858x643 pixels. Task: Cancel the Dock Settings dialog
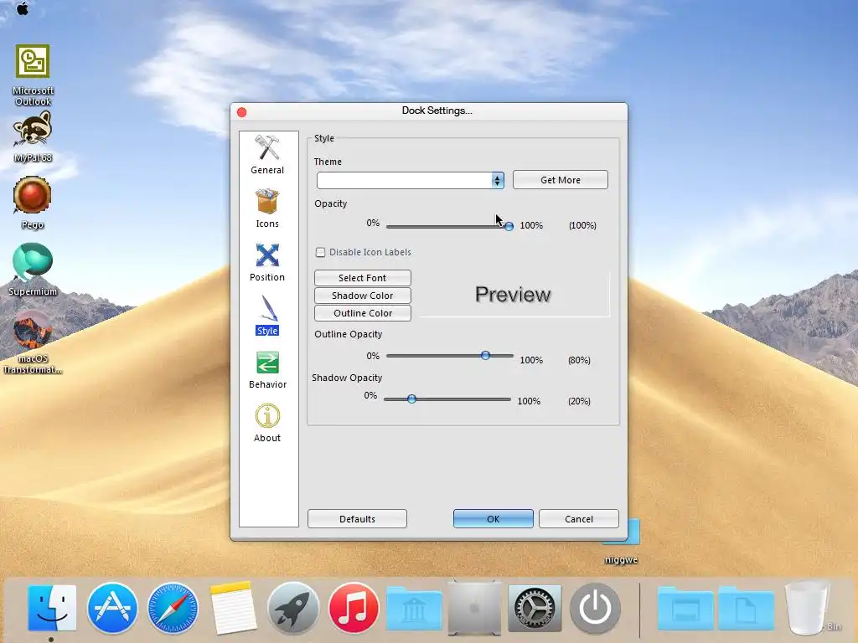pos(578,519)
